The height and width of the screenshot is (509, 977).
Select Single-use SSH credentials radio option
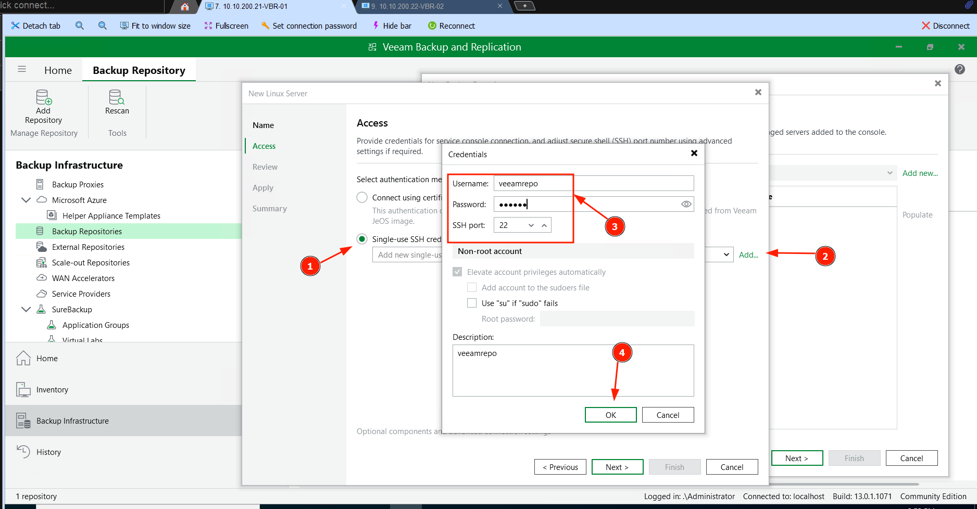pos(362,239)
